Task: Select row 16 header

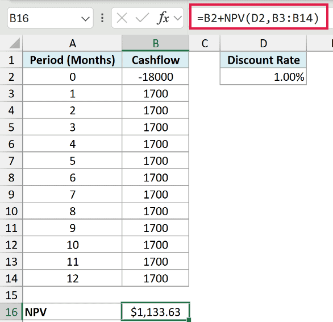Action: [11, 312]
